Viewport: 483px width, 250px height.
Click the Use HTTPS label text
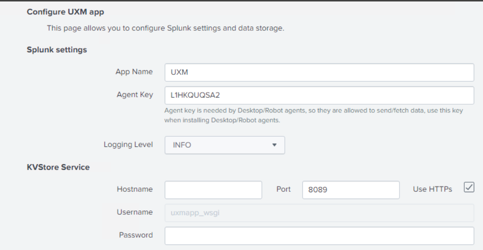pyautogui.click(x=433, y=189)
